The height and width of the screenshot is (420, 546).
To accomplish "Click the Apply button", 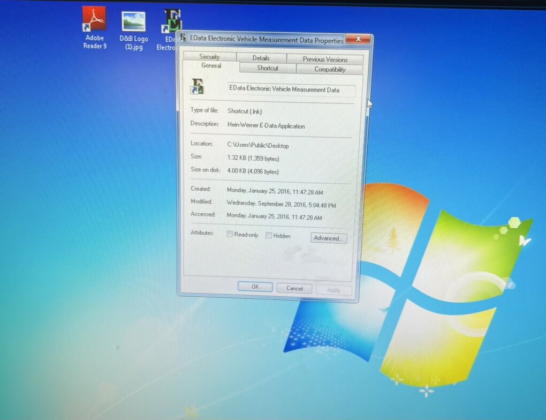I will [333, 290].
